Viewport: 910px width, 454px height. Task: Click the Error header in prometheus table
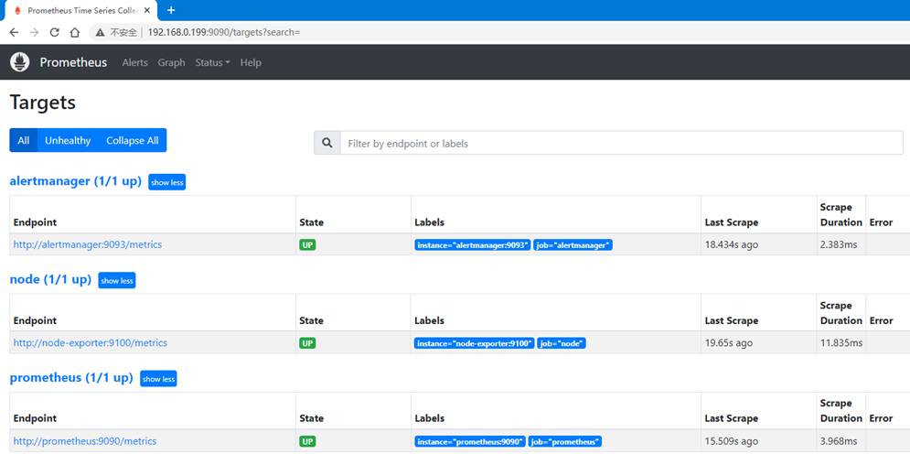point(881,418)
